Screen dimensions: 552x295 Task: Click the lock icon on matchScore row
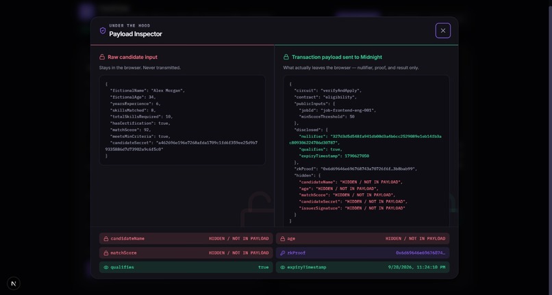pyautogui.click(x=105, y=253)
